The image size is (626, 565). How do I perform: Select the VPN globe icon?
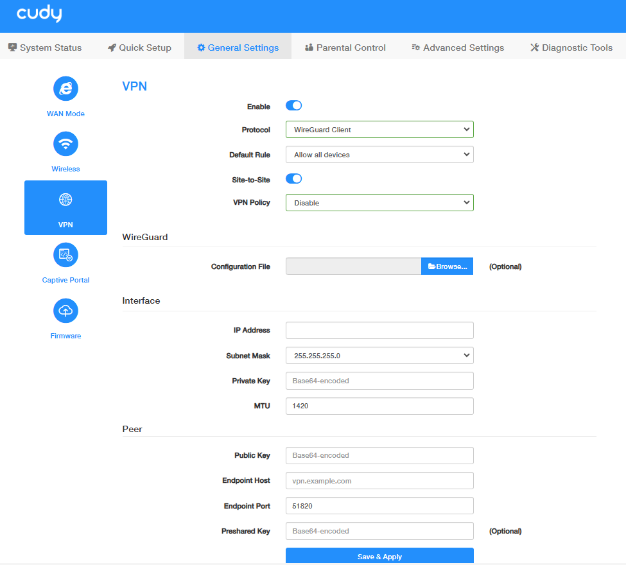[x=65, y=199]
